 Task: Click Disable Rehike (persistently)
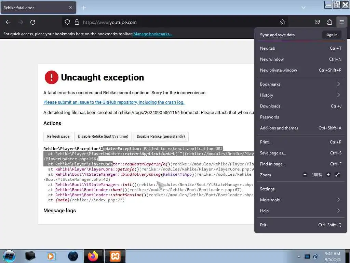pyautogui.click(x=161, y=136)
